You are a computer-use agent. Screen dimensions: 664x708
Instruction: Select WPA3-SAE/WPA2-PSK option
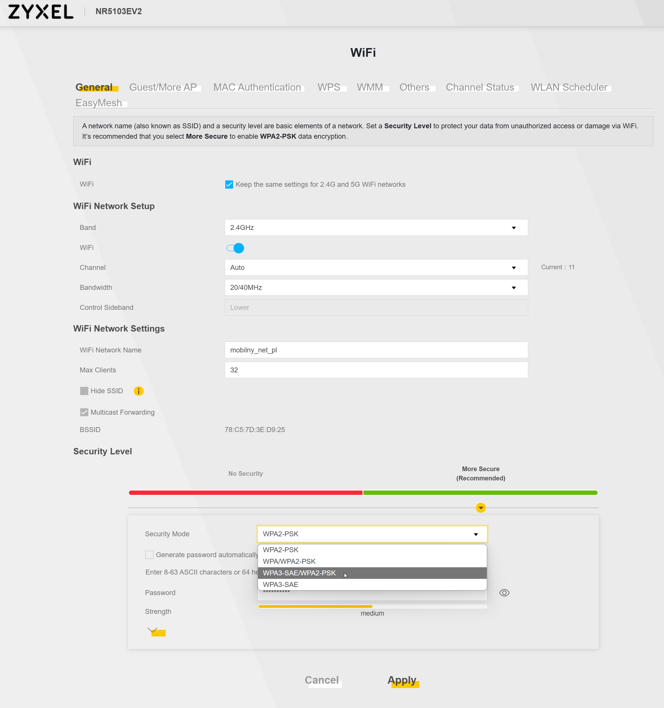tap(299, 573)
